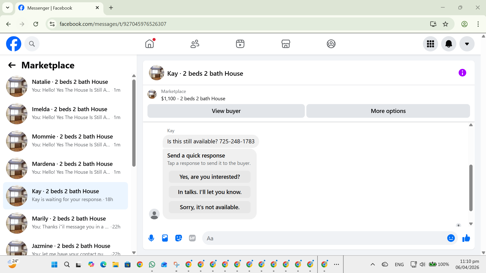Click the address bar URL
The height and width of the screenshot is (273, 486).
[113, 24]
